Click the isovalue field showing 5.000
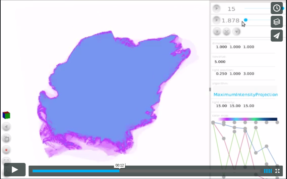The width and height of the screenshot is (287, 179). click(219, 62)
